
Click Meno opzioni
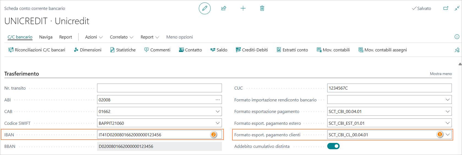point(180,37)
